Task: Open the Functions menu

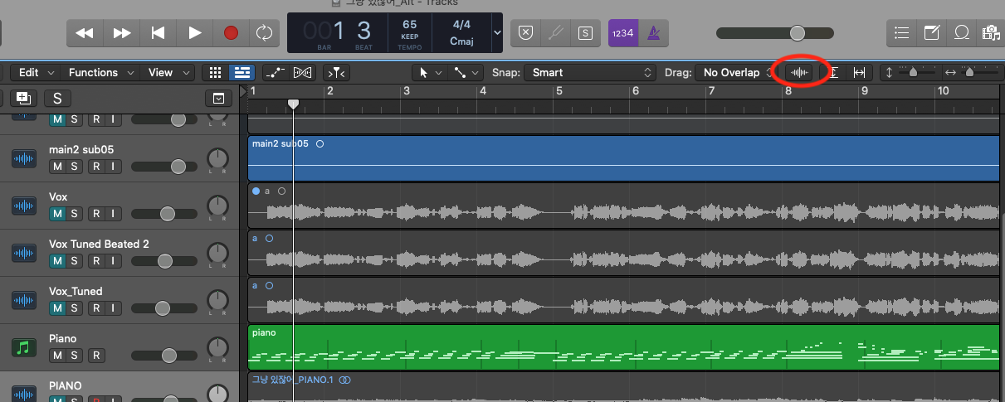Action: point(100,73)
